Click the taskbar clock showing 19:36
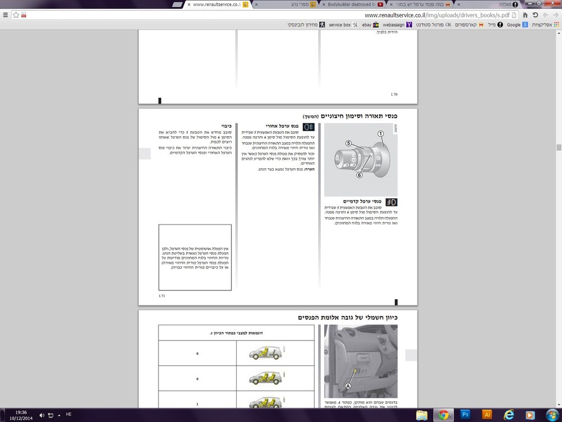Viewport: 562px width, 422px height. [21, 415]
